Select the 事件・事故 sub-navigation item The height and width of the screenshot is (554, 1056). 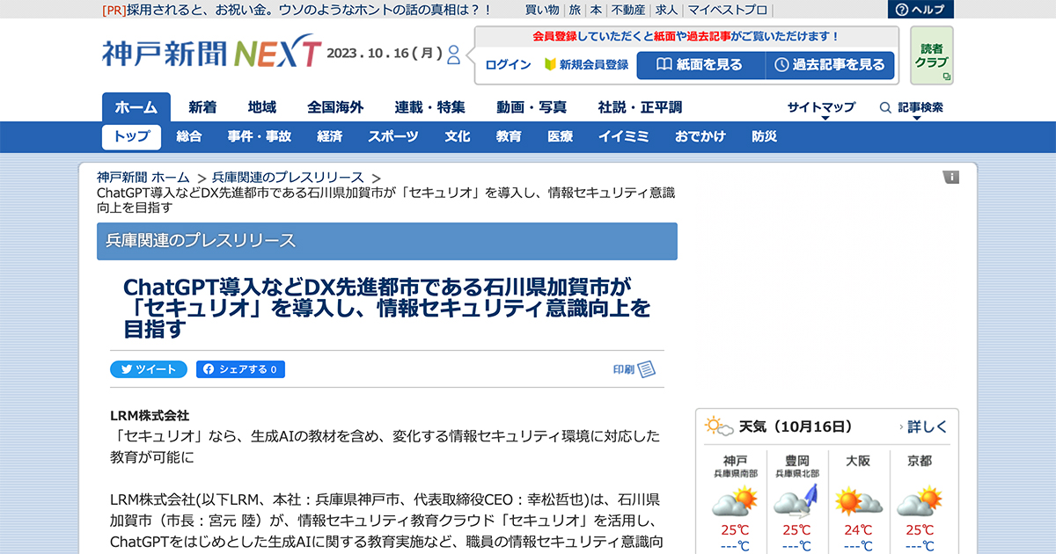coord(260,136)
